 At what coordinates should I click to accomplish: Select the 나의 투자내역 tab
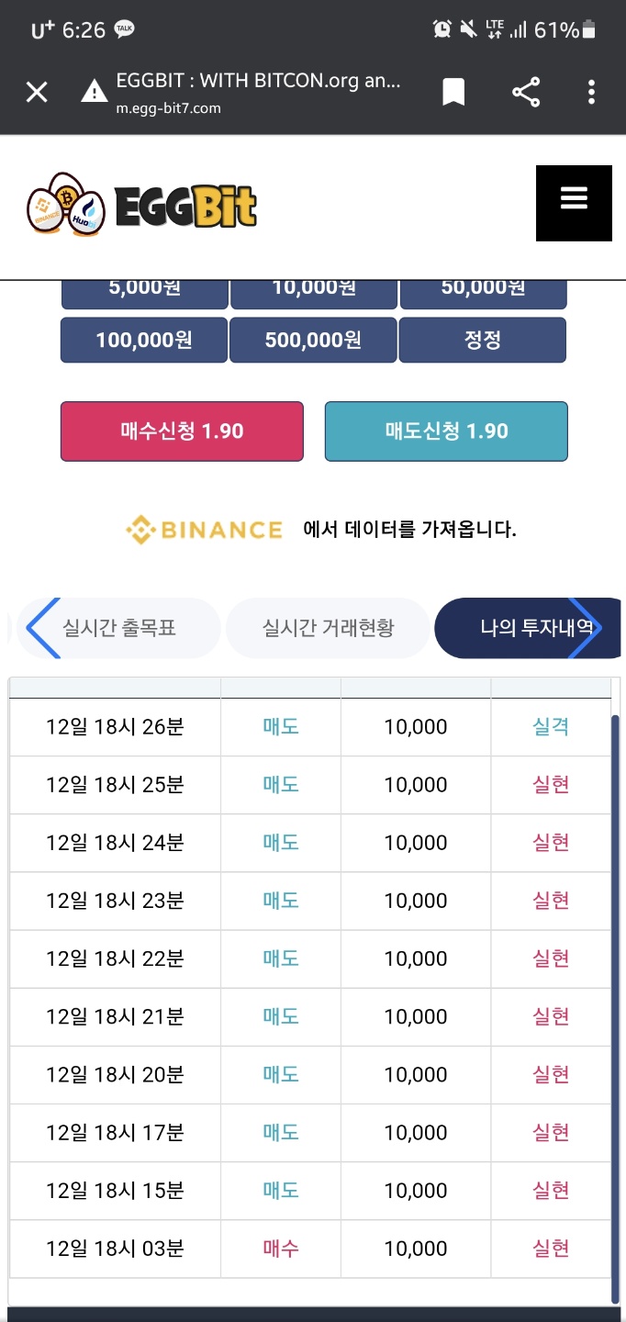[x=528, y=628]
